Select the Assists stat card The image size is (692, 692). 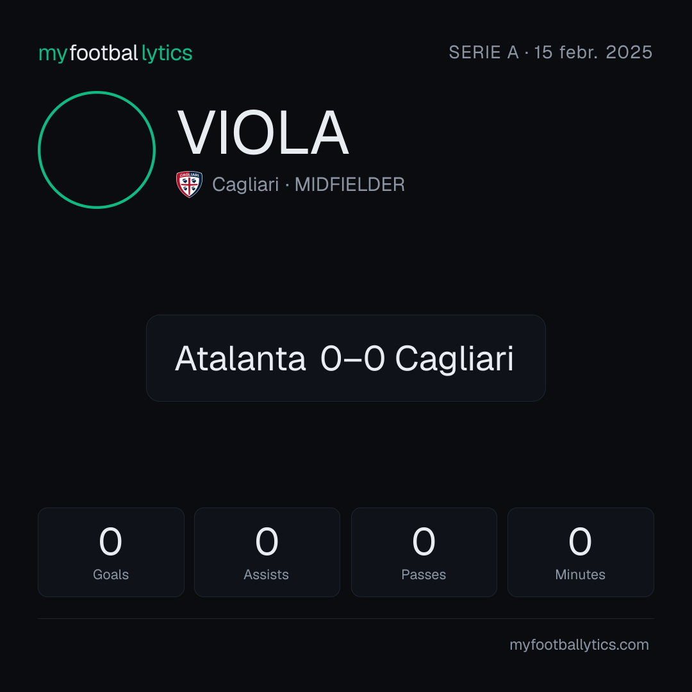tap(267, 552)
